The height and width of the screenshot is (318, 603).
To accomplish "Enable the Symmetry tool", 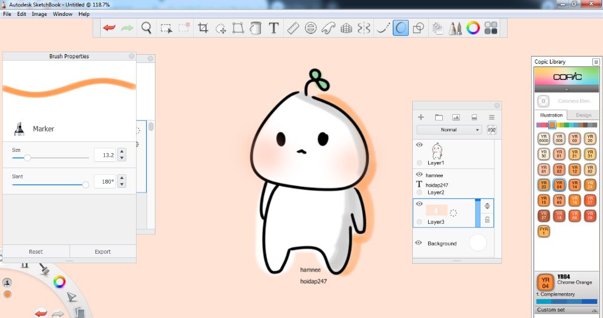I will click(364, 28).
